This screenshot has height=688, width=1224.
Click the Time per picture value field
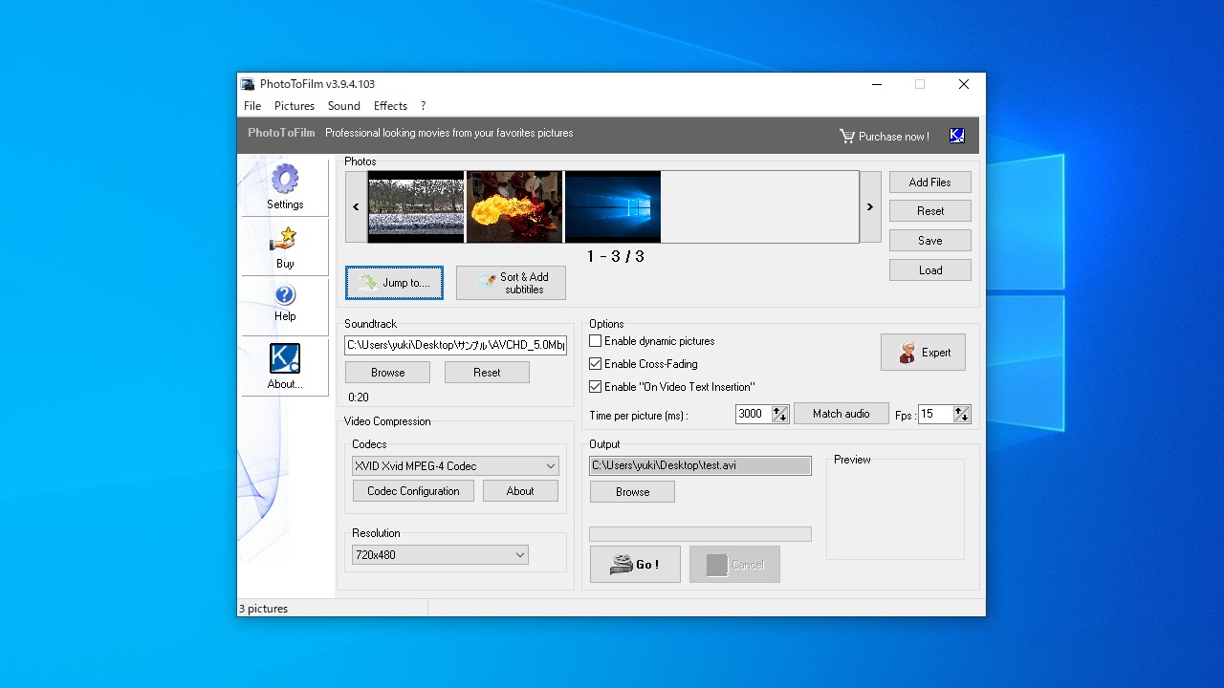[x=754, y=414]
